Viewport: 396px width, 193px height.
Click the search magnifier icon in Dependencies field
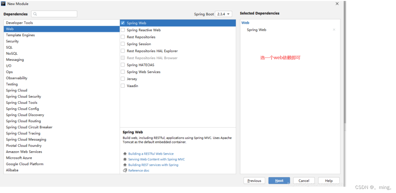click(35, 14)
